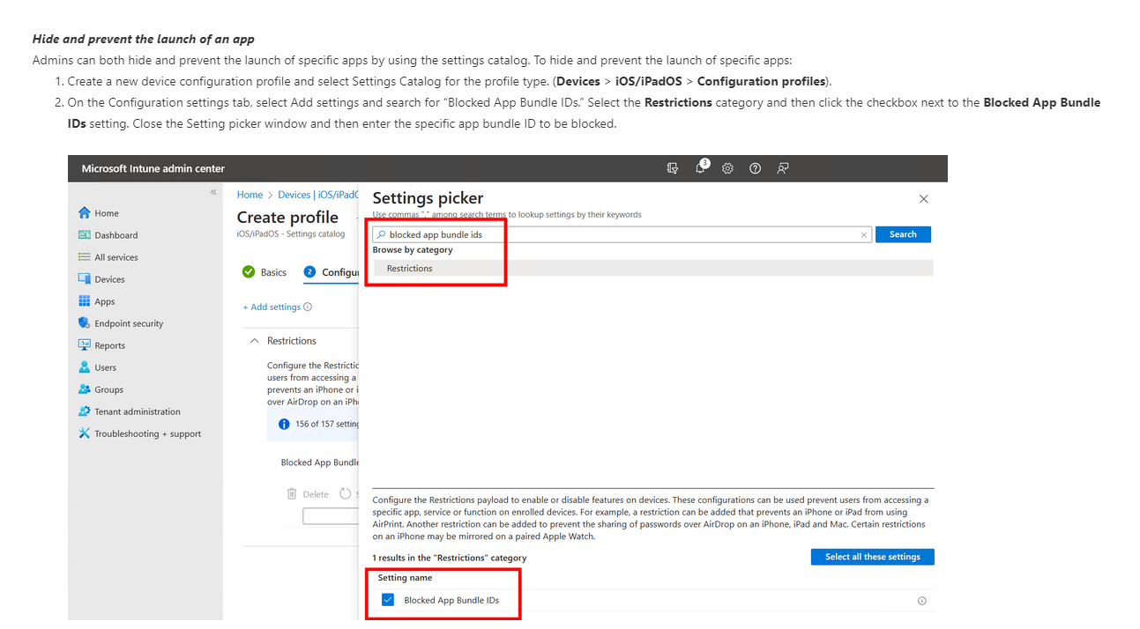
Task: Select the Configuration settings step tab
Action: click(x=331, y=272)
